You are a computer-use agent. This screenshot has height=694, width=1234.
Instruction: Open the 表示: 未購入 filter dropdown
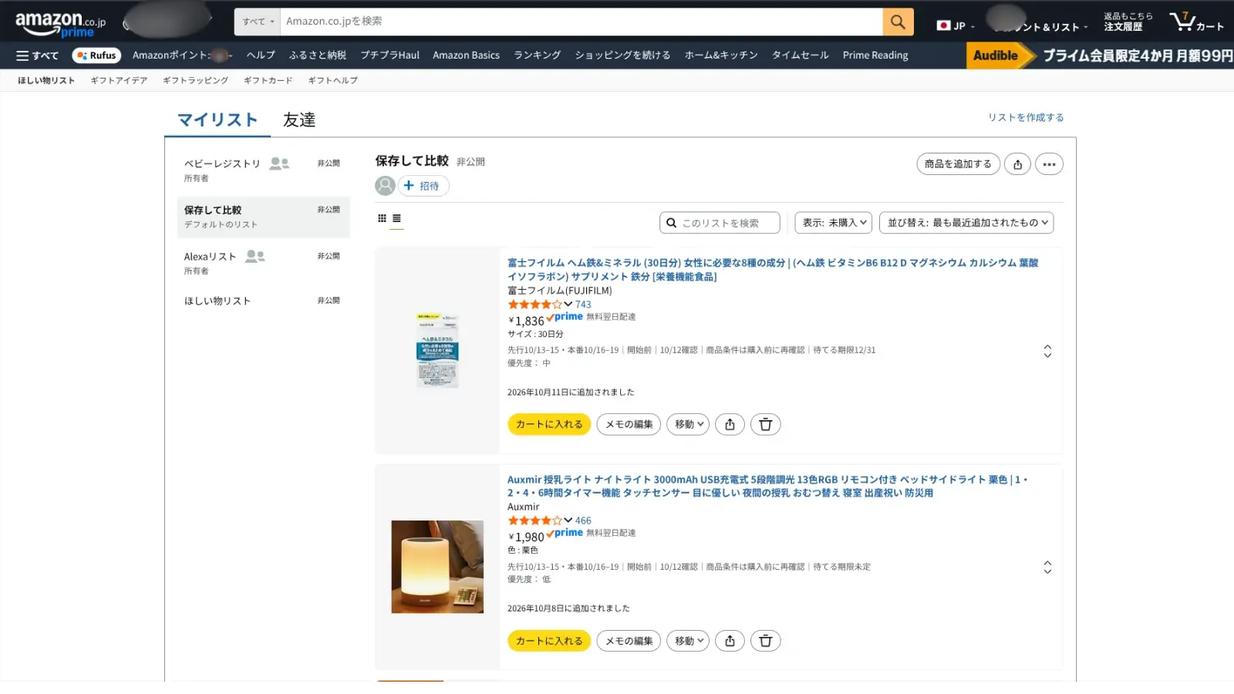[834, 223]
